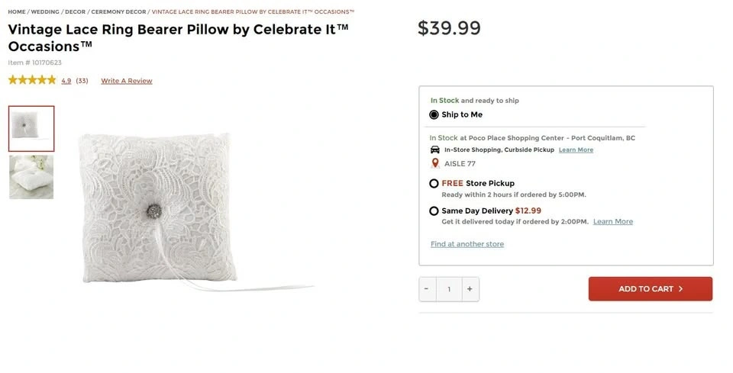733x373 pixels.
Task: Navigate to Decor breadcrumb
Action: pyautogui.click(x=75, y=12)
